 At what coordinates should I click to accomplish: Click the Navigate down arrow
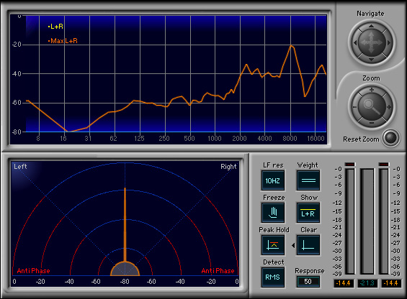coord(372,60)
